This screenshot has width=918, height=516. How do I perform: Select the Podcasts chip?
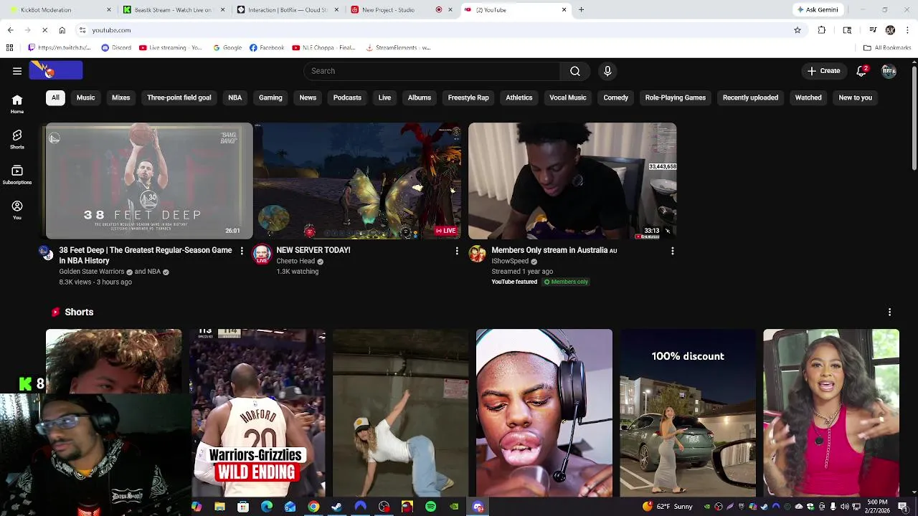coord(347,97)
